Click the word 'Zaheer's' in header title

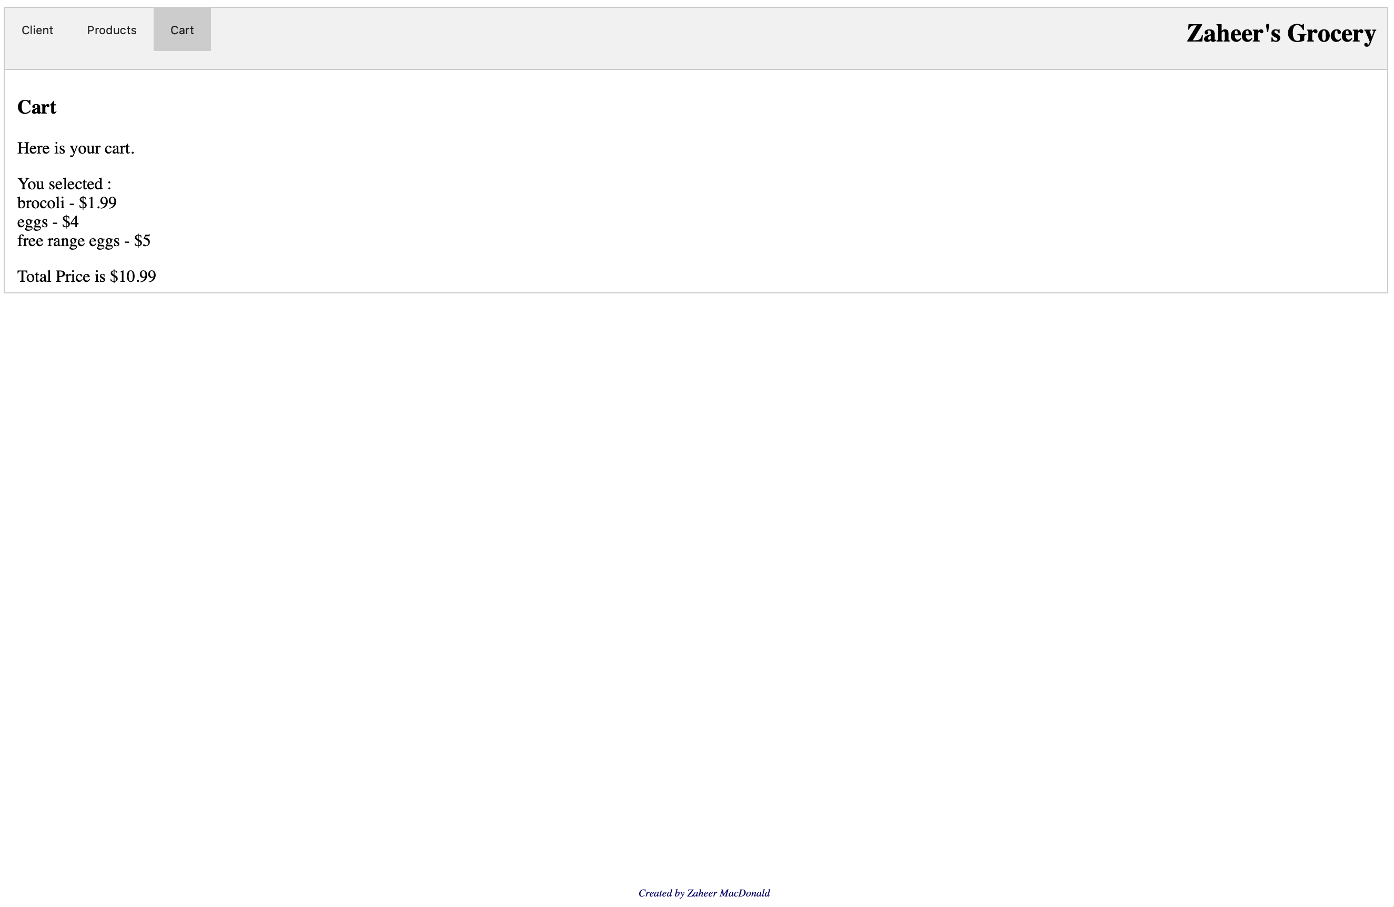[1233, 33]
